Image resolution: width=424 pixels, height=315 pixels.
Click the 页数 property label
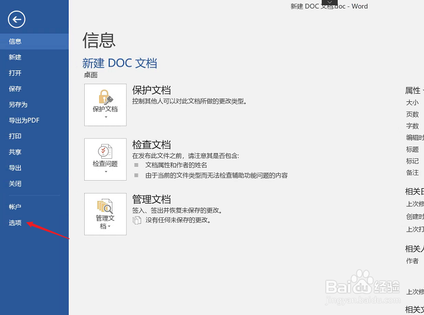click(412, 114)
